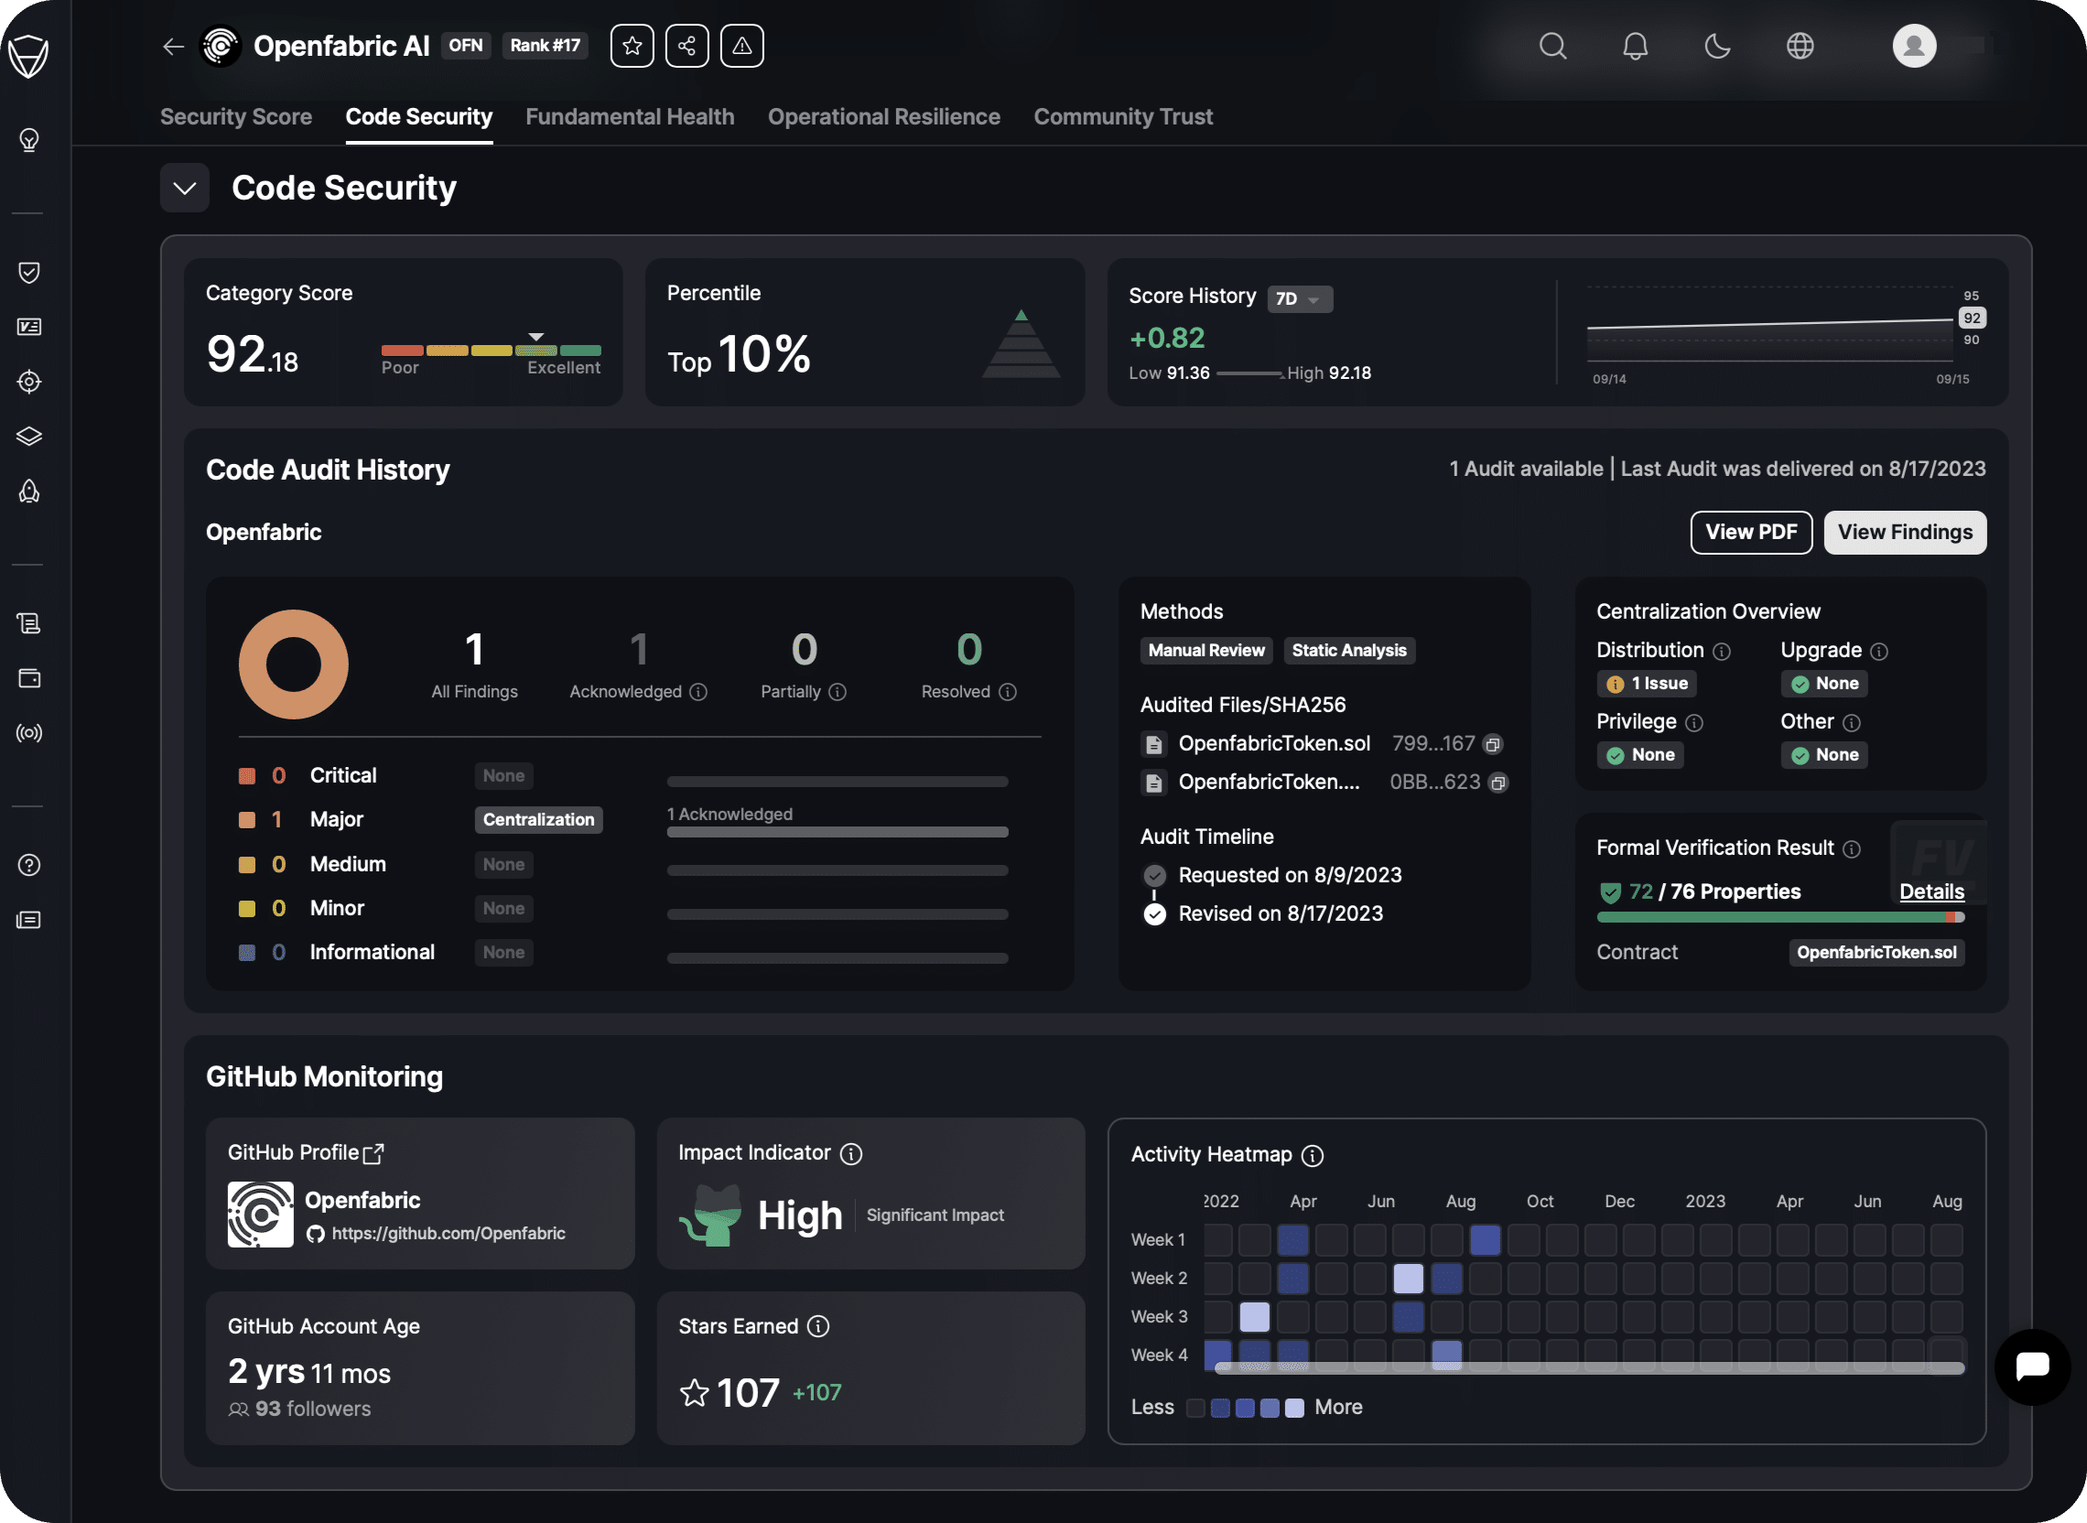The height and width of the screenshot is (1523, 2087).
Task: Click the OFN ticker badge
Action: point(466,46)
